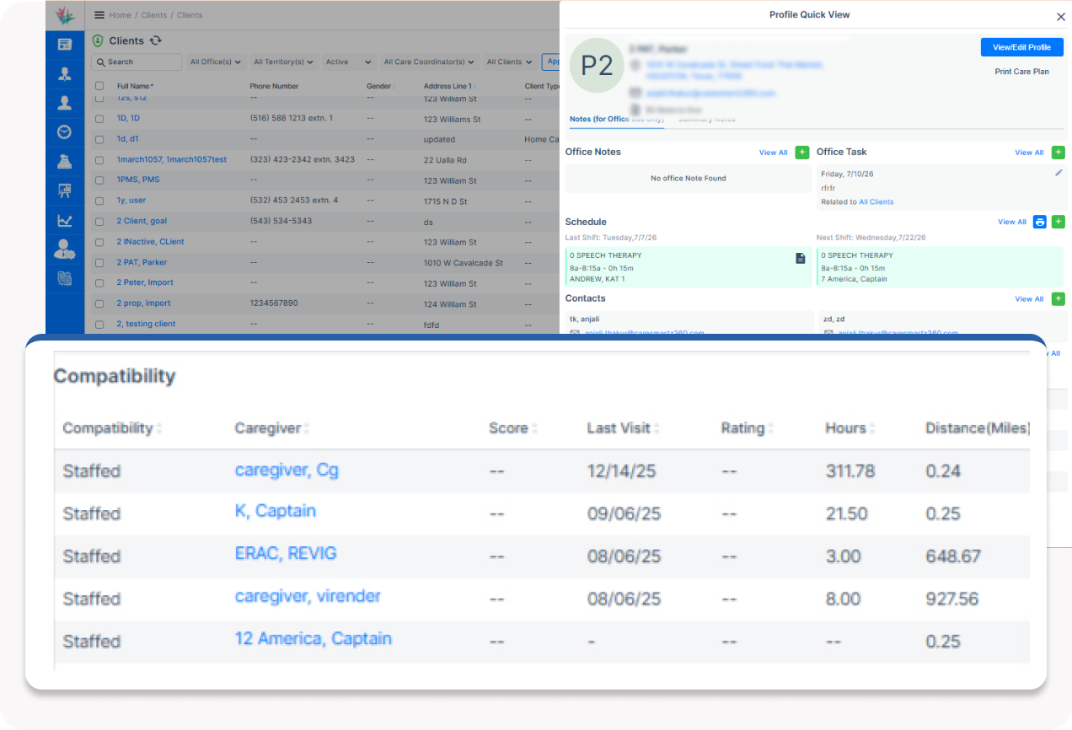Viewport: 1072px width, 730px height.
Task: Check the box for client 1d, d1
Action: (99, 140)
